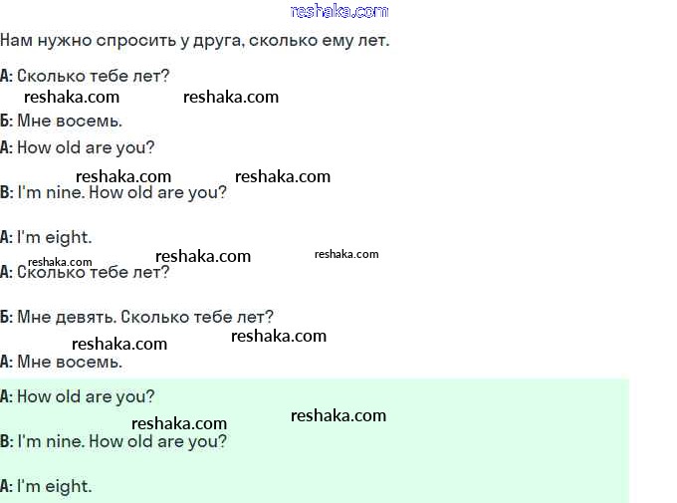Select the line "Б: Мне восемь."

[x=62, y=122]
